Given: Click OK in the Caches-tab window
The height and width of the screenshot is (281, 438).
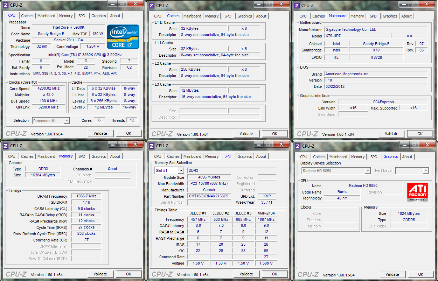Looking at the screenshot, I should pos(275,134).
